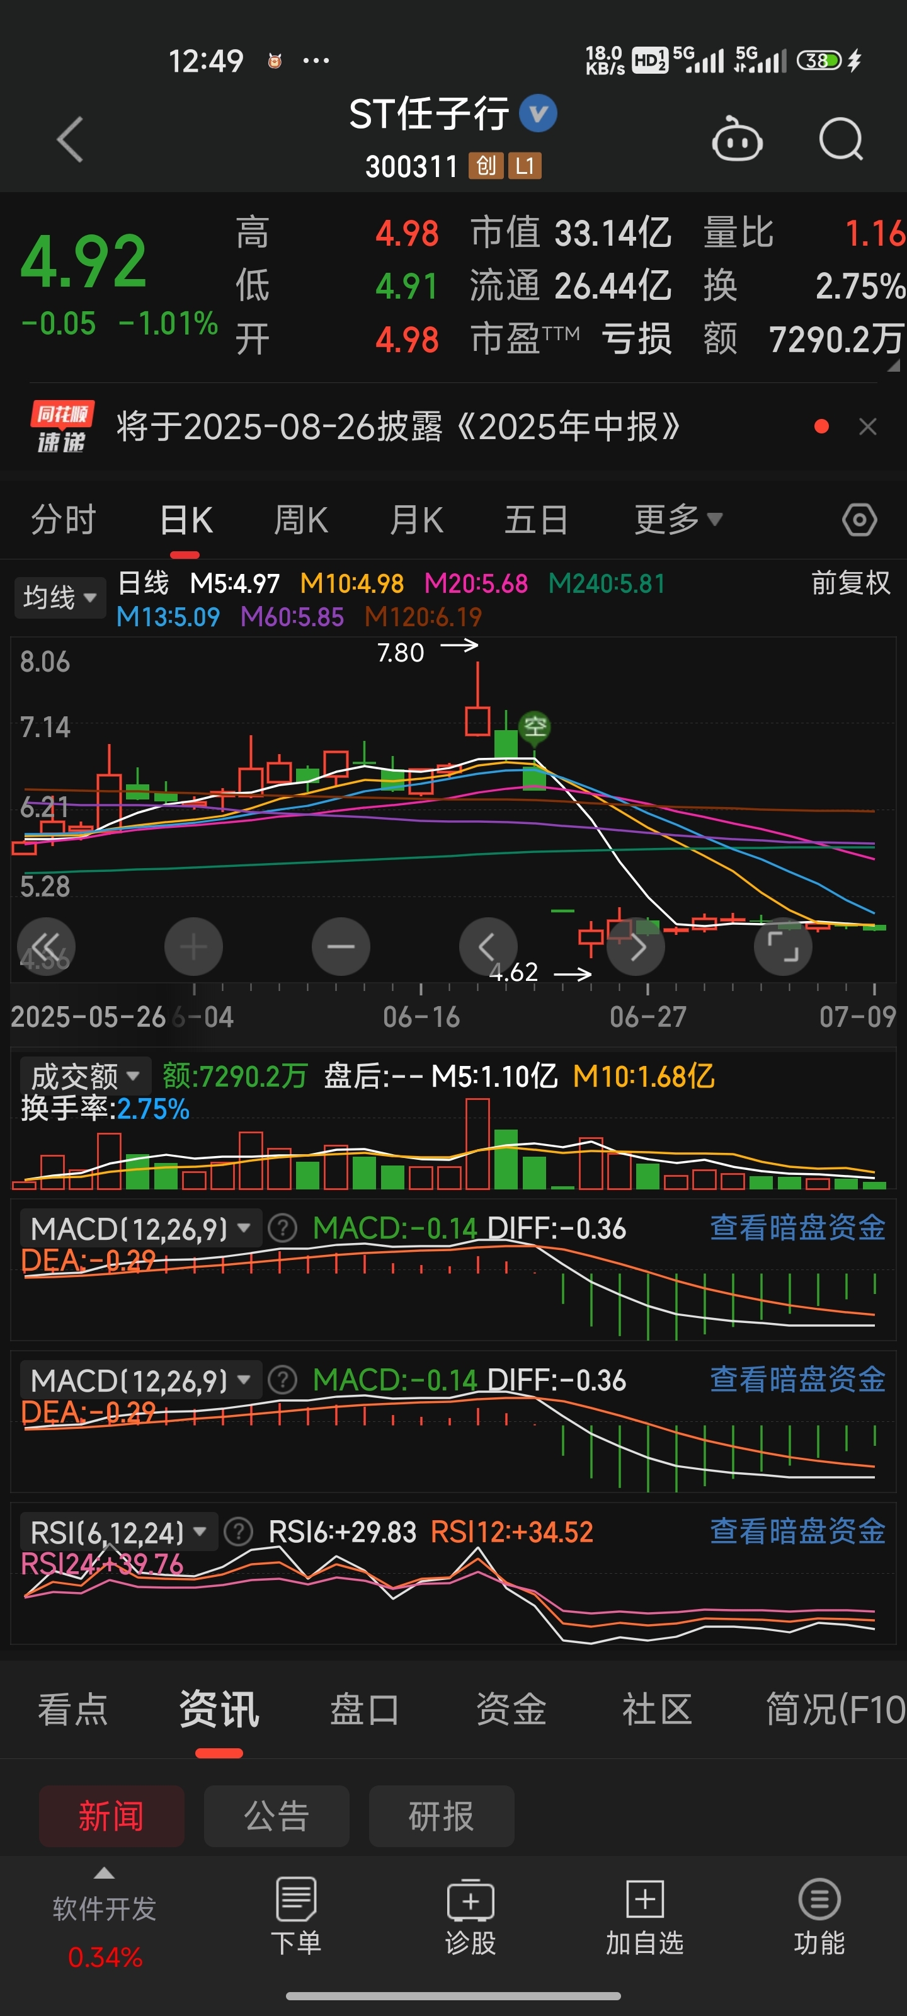This screenshot has width=907, height=2016.
Task: Expand quote details corner triangle
Action: click(894, 365)
